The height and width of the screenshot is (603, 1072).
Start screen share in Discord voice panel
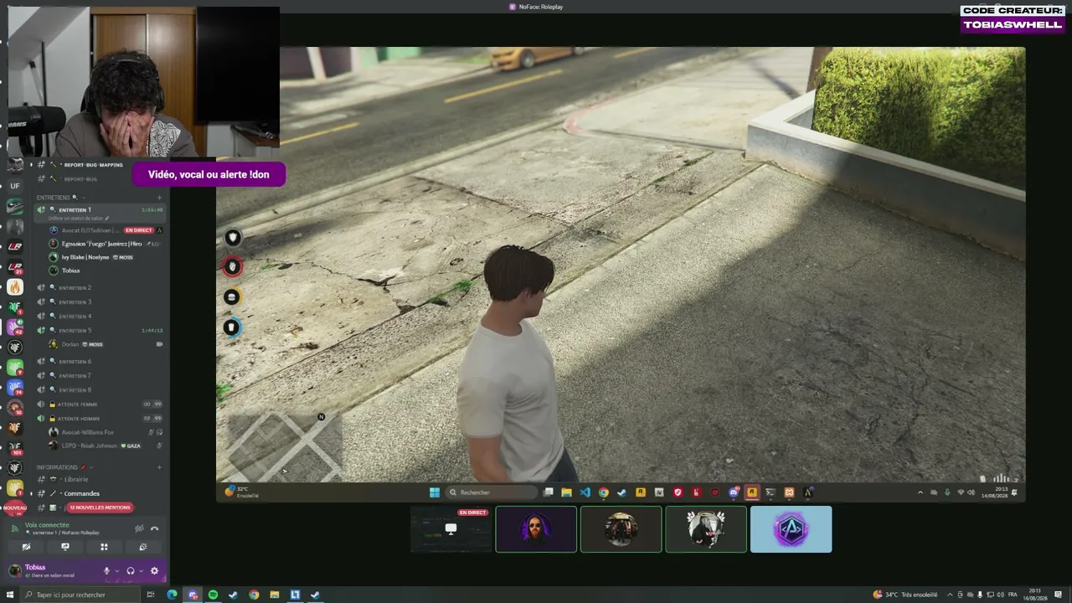click(x=65, y=547)
